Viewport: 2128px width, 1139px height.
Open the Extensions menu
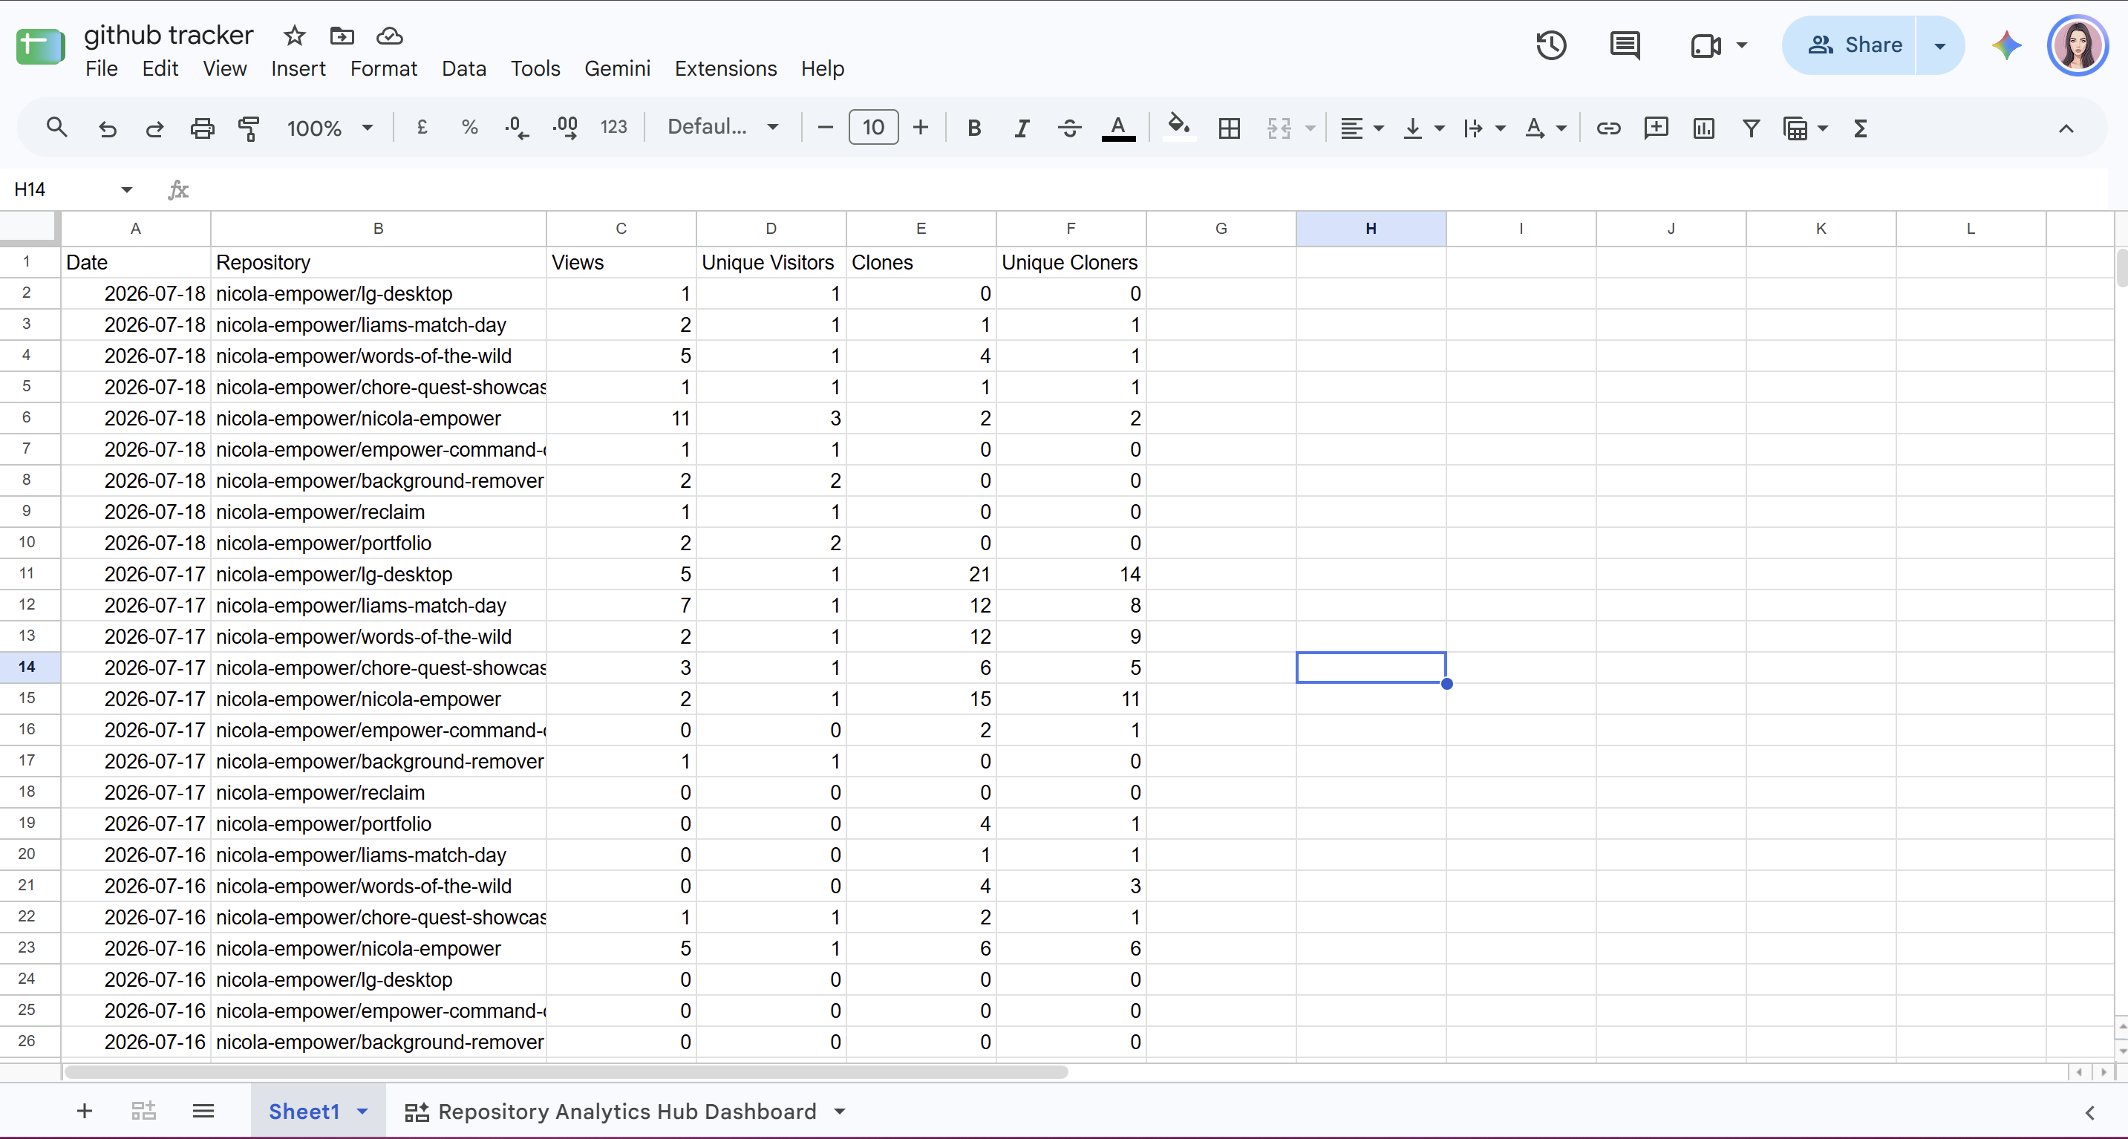pyautogui.click(x=725, y=68)
